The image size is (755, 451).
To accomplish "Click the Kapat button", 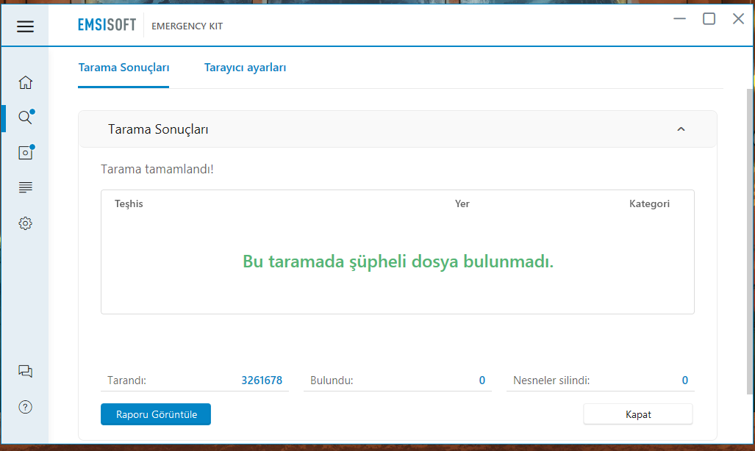I will coord(638,414).
